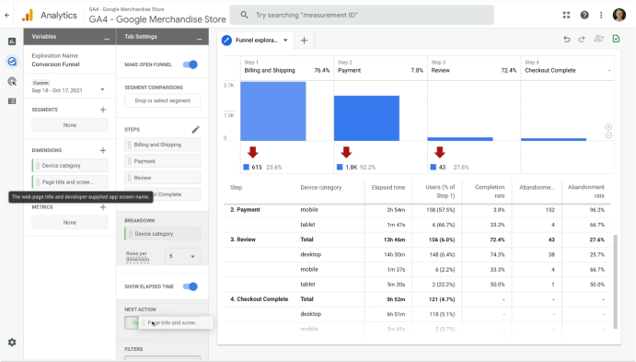
Task: Click the Step 3 blue legend swatch
Action: click(x=434, y=167)
